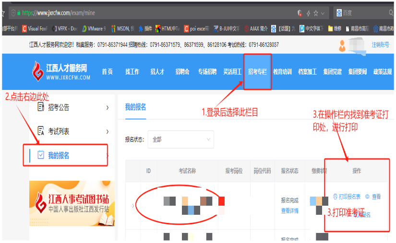396x243 pixels.
Task: Open 找工作 navigation item
Action: [132, 72]
